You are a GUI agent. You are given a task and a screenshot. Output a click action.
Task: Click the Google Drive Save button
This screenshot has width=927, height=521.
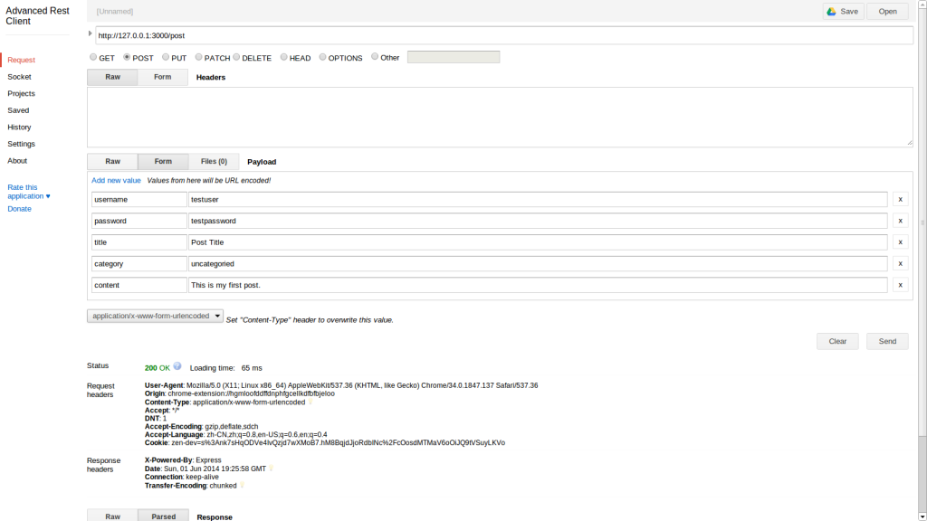tap(843, 12)
